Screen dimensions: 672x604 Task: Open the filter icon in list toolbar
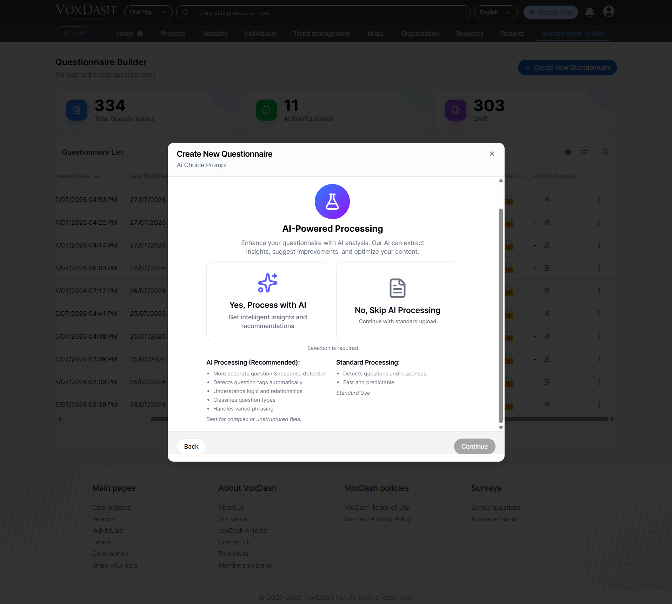[x=584, y=152]
